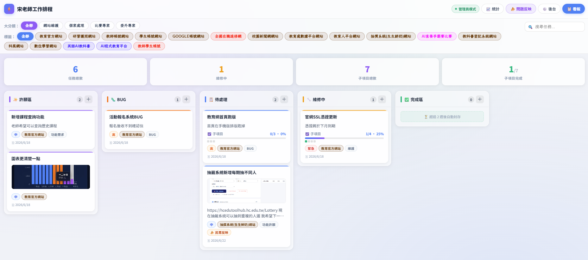Image resolution: width=588 pixels, height=260 pixels.
Task: Open the 活動報名系統BUG card
Action: click(149, 130)
